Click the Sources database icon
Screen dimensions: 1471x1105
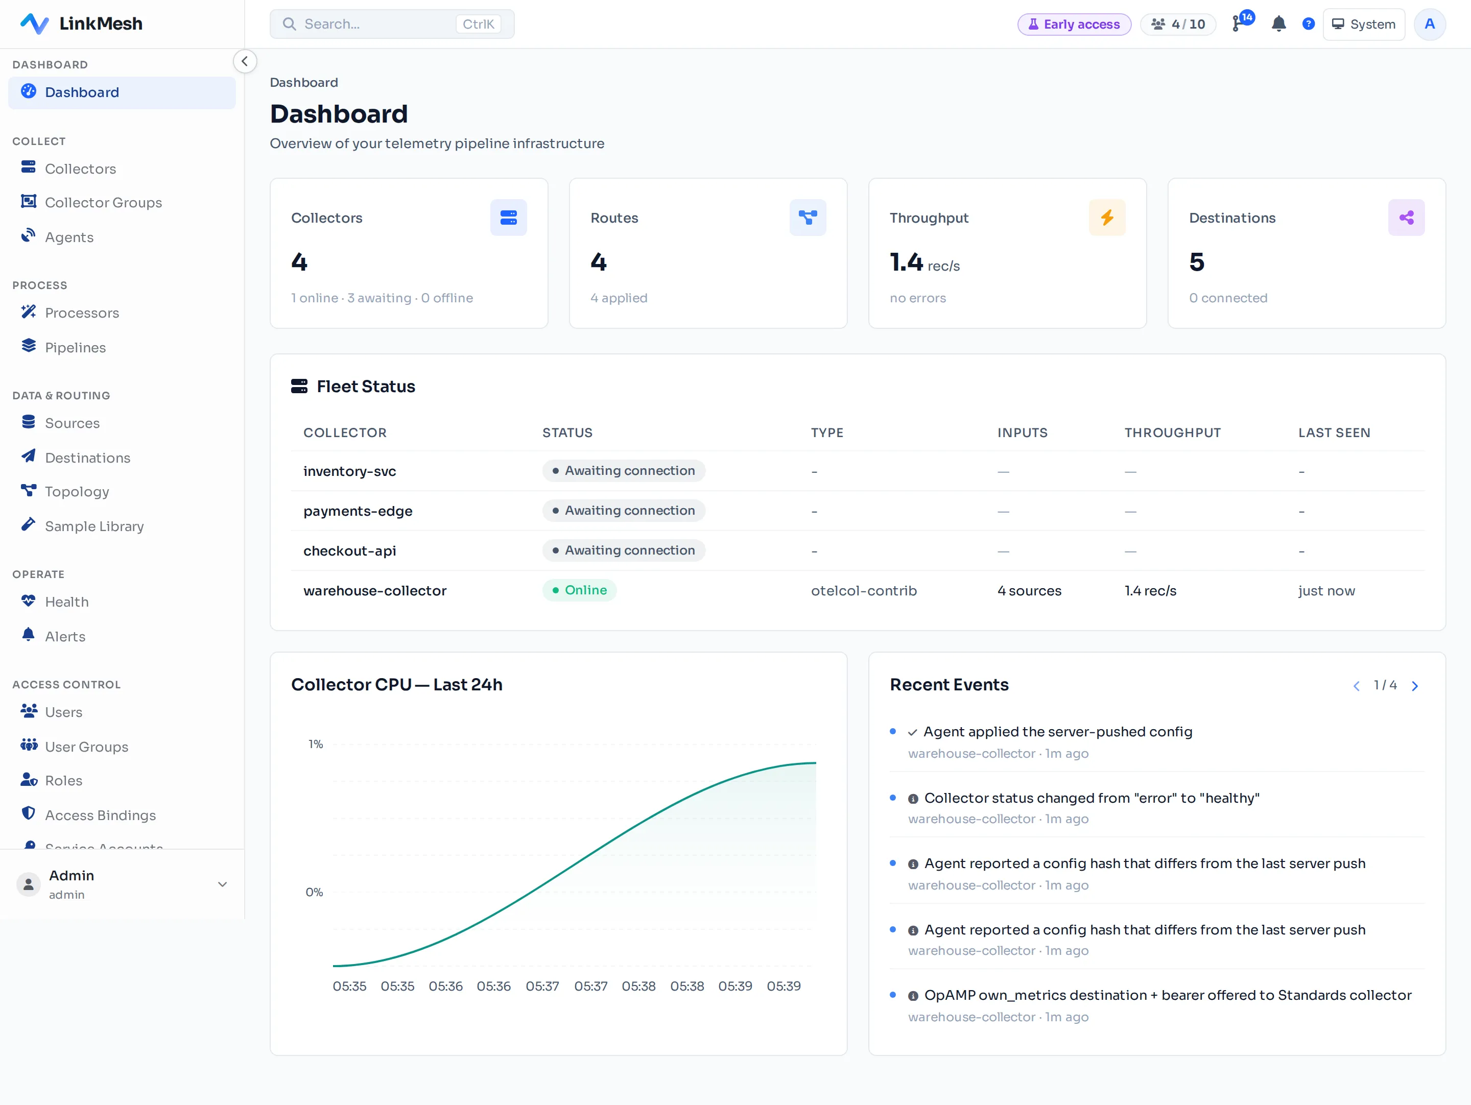click(x=29, y=422)
